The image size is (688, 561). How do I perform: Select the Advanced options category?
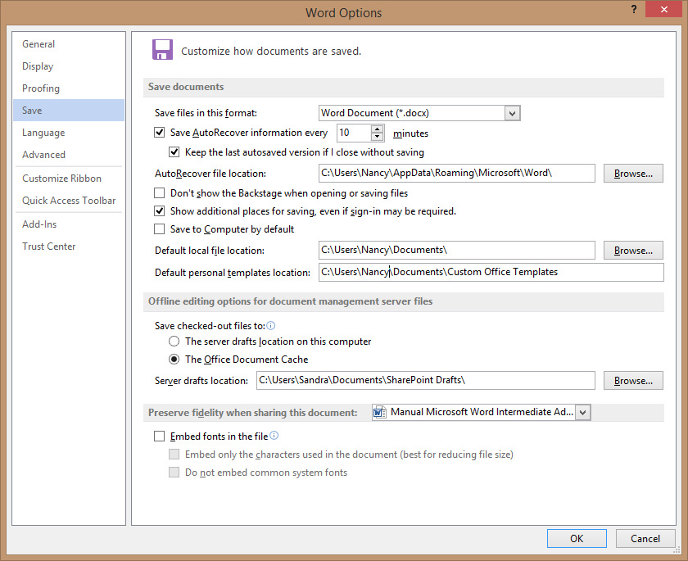(x=43, y=154)
